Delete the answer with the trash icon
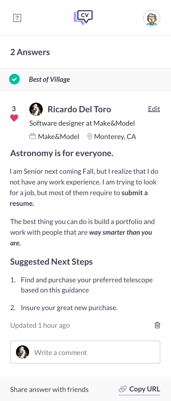This screenshot has height=401, width=171. coord(157,325)
